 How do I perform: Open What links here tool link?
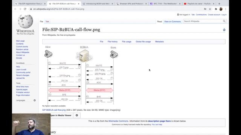tap(22, 87)
